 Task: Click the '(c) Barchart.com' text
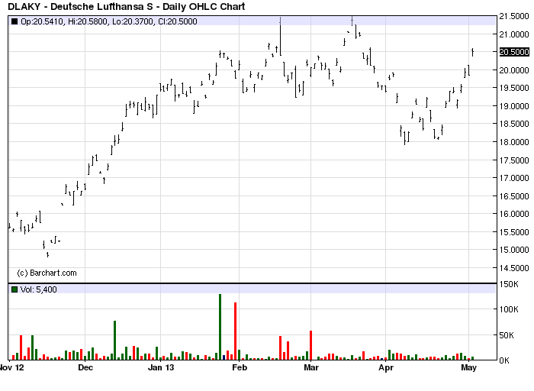click(x=47, y=273)
